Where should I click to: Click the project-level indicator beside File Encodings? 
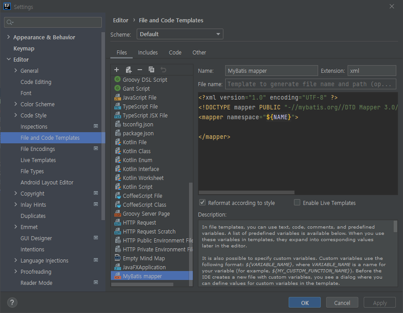click(x=96, y=148)
